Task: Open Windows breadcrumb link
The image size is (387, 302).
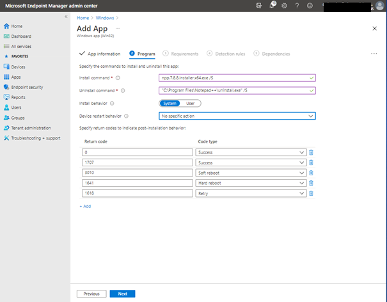Action: coord(105,18)
